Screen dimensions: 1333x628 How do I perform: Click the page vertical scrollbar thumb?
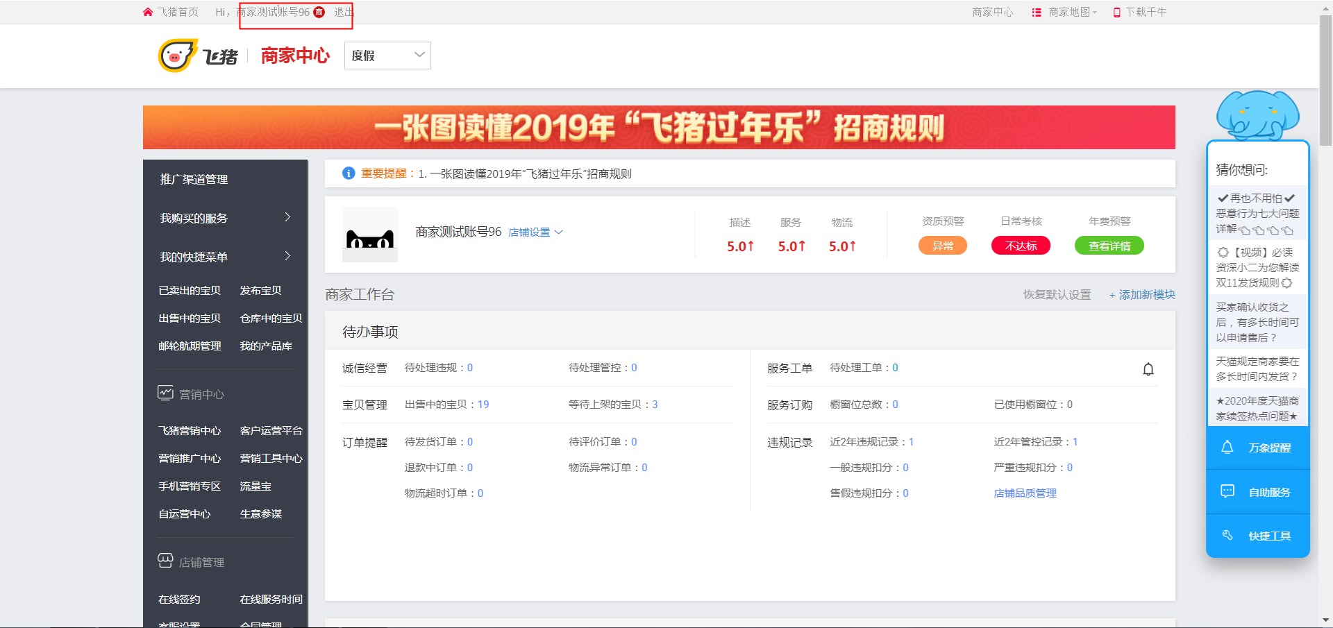click(1325, 80)
